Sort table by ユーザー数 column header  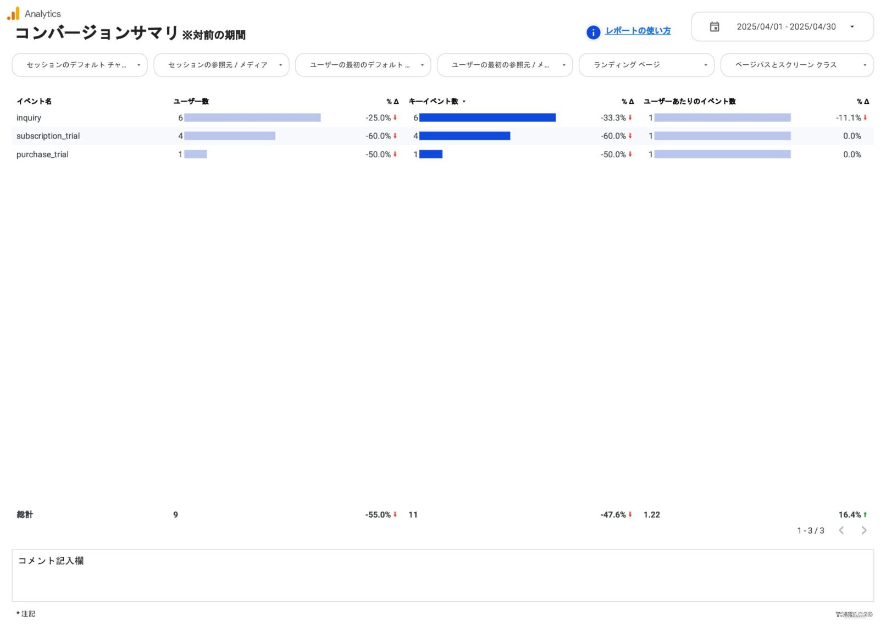(x=191, y=101)
